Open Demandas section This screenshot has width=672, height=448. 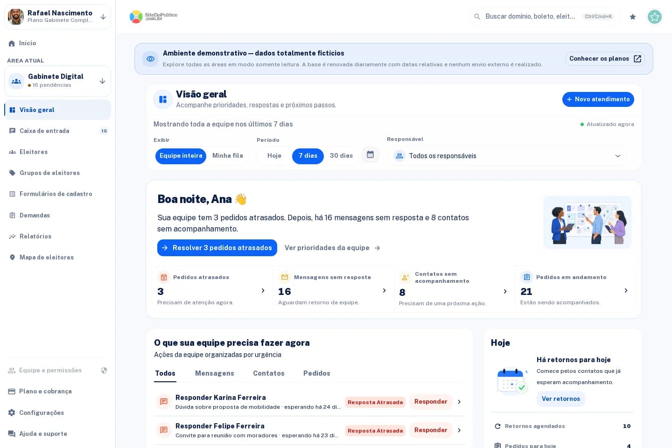tap(58, 216)
